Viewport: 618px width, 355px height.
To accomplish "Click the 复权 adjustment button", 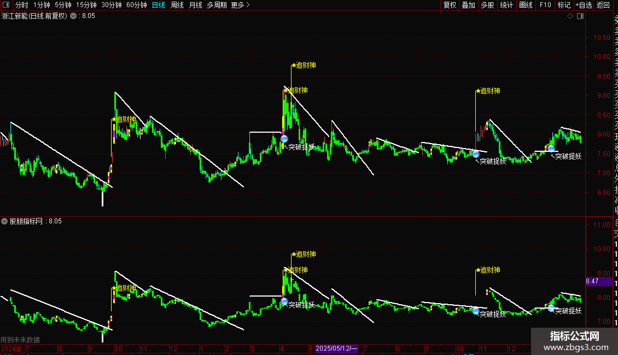I will 450,5.
